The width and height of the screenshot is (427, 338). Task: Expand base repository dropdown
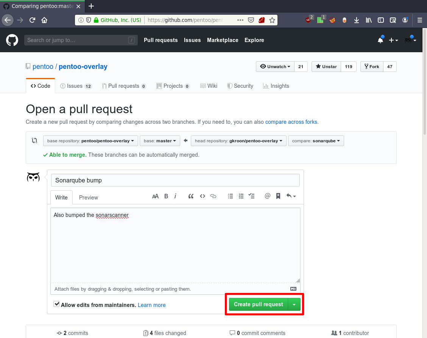coord(90,141)
